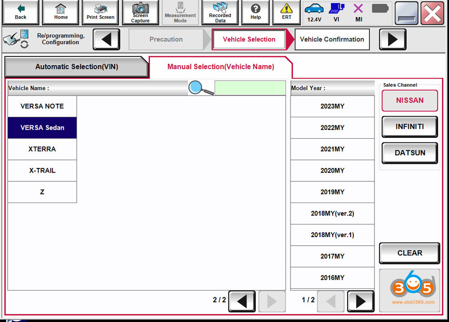This screenshot has height=322, width=449.
Task: Select the INFINITI sales channel
Action: click(409, 127)
